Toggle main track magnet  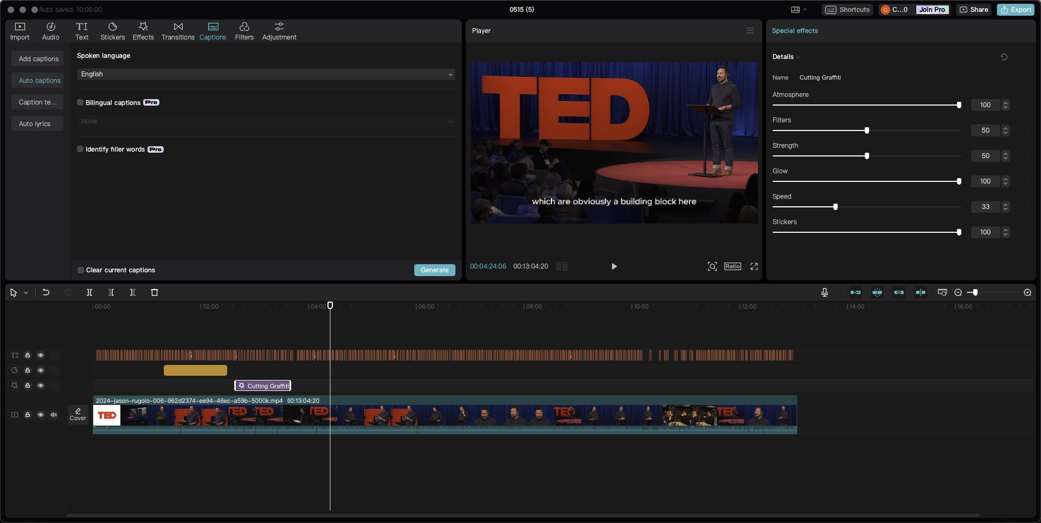[x=856, y=292]
